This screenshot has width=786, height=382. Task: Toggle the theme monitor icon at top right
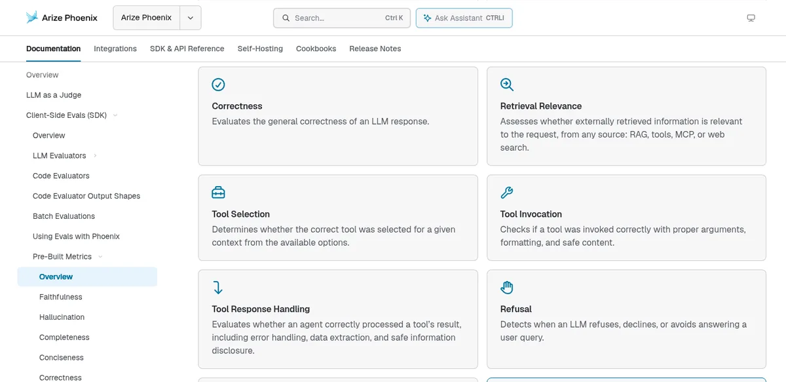tap(751, 18)
